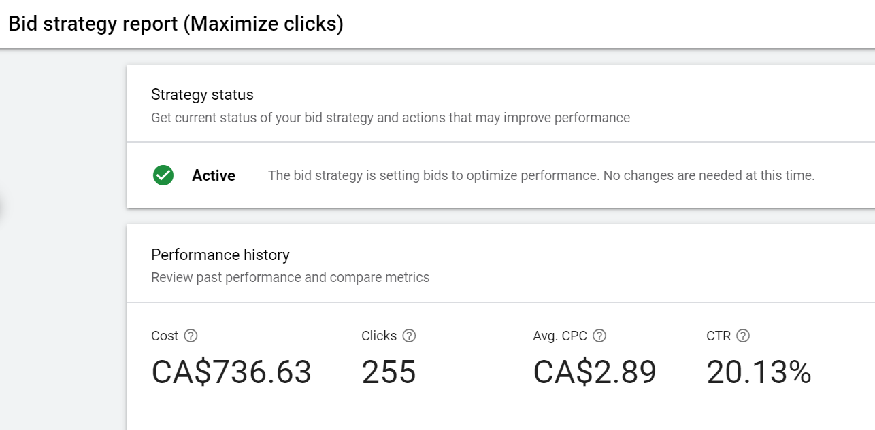Click the Strategy status heading
This screenshot has height=430, width=875.
(x=202, y=94)
